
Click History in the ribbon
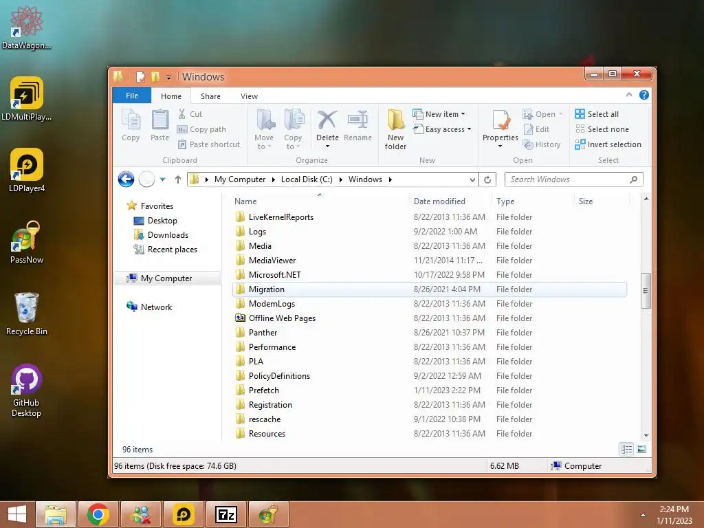[542, 144]
